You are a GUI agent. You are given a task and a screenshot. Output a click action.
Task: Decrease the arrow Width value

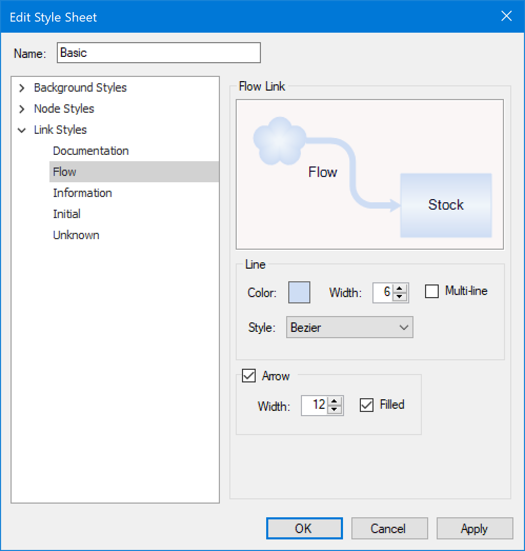pos(335,409)
